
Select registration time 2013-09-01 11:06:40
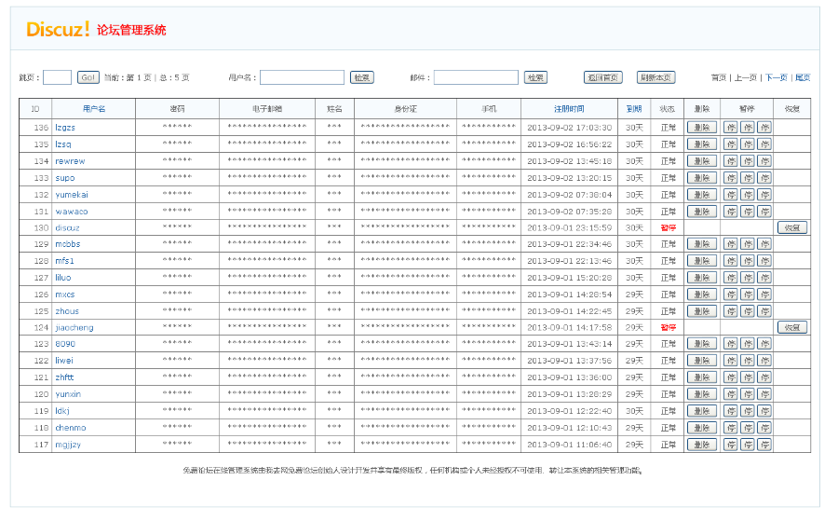(x=569, y=445)
